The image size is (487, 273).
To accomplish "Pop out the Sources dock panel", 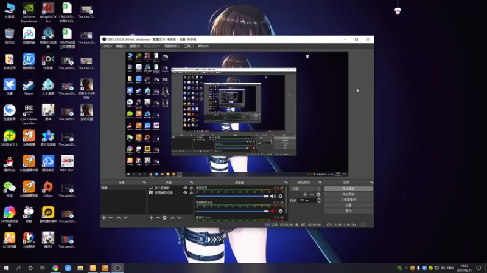I will [x=191, y=183].
